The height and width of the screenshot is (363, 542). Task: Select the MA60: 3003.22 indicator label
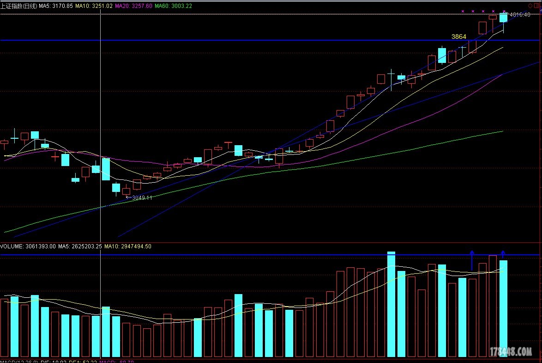coord(173,6)
